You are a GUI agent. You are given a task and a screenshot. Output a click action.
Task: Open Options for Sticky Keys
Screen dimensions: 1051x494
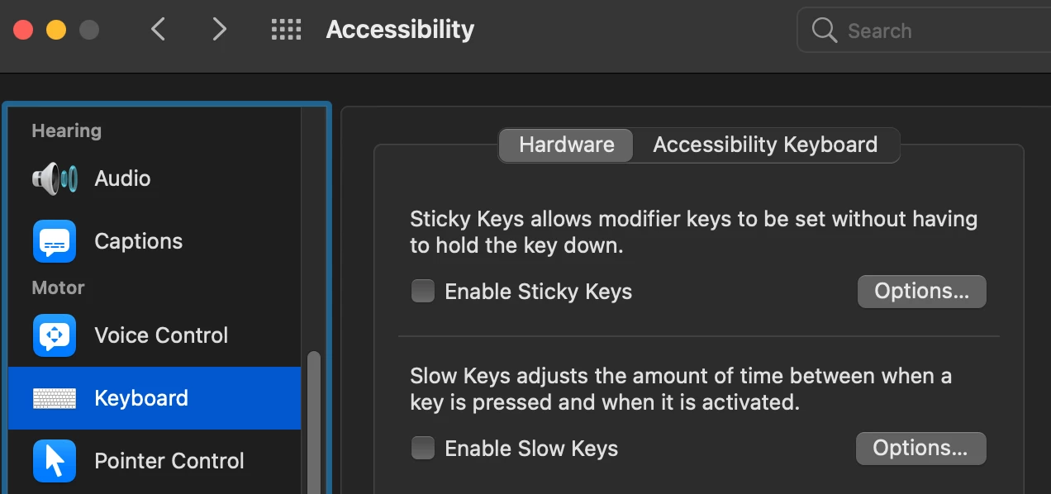922,291
